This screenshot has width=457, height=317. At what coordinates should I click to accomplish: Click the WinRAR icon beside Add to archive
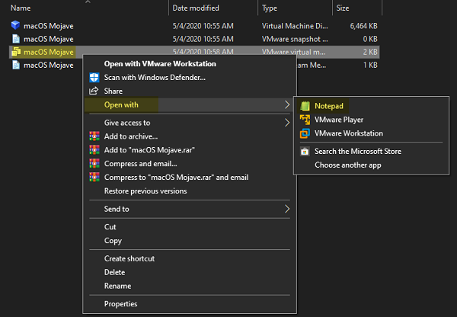[x=94, y=136]
